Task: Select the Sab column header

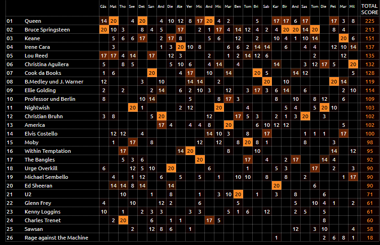Action: [266, 6]
